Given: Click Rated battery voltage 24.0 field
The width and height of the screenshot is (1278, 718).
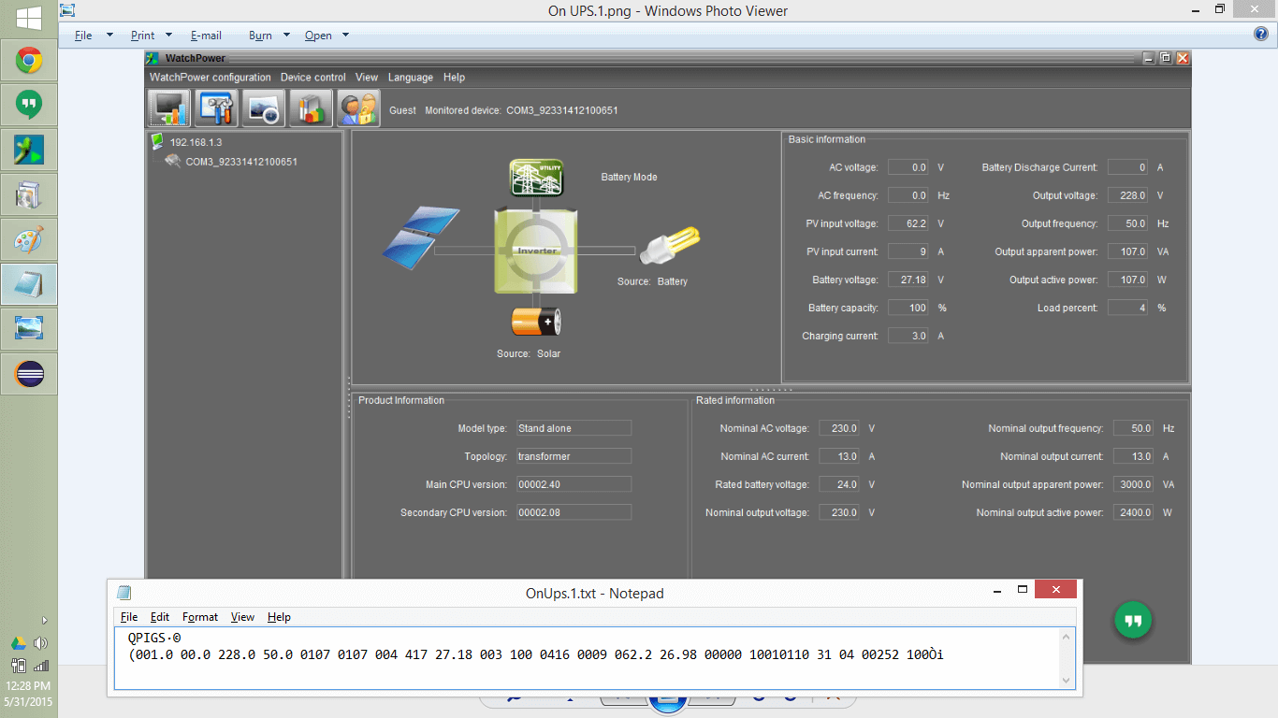Looking at the screenshot, I should pos(839,484).
